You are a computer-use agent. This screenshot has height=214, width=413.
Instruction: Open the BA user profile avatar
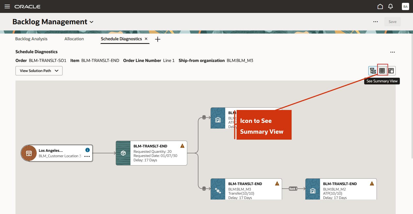tap(406, 6)
